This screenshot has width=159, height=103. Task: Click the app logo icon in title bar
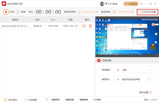4,4
